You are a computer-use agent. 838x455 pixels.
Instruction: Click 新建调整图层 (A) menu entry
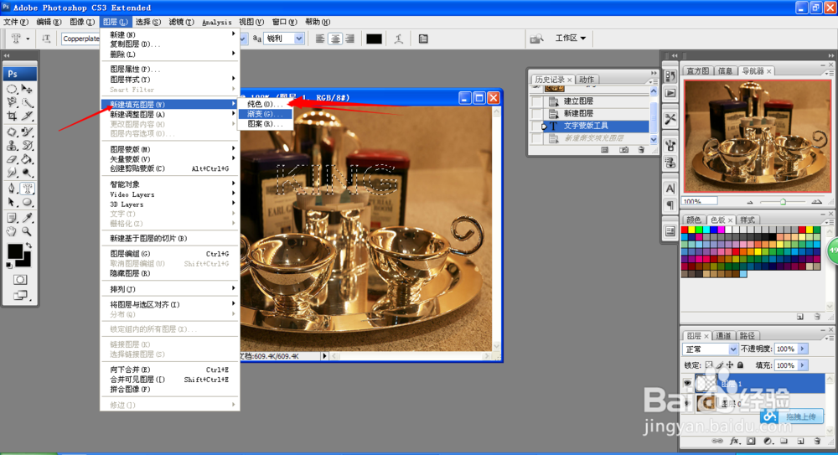[170, 115]
